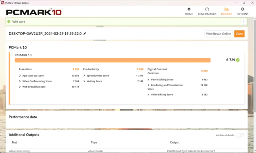The width and height of the screenshot is (256, 153).
Task: Expand the Web Browsing Score row
Action: point(20,87)
